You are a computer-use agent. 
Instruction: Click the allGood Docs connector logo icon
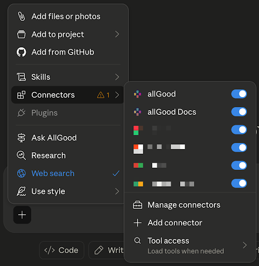[x=138, y=112]
